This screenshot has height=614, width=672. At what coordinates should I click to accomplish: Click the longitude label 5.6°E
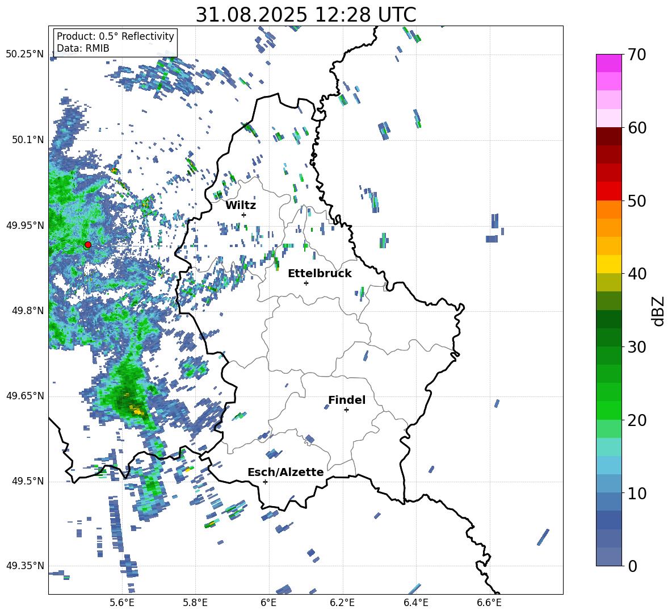coord(122,603)
